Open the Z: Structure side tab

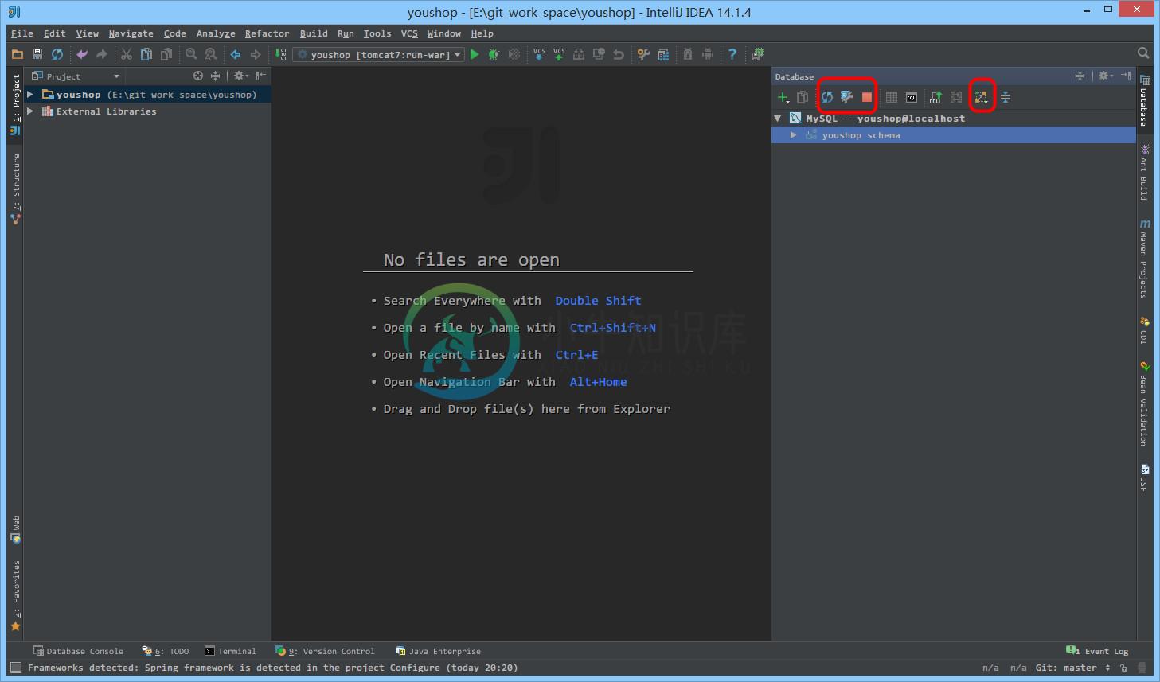[x=16, y=189]
